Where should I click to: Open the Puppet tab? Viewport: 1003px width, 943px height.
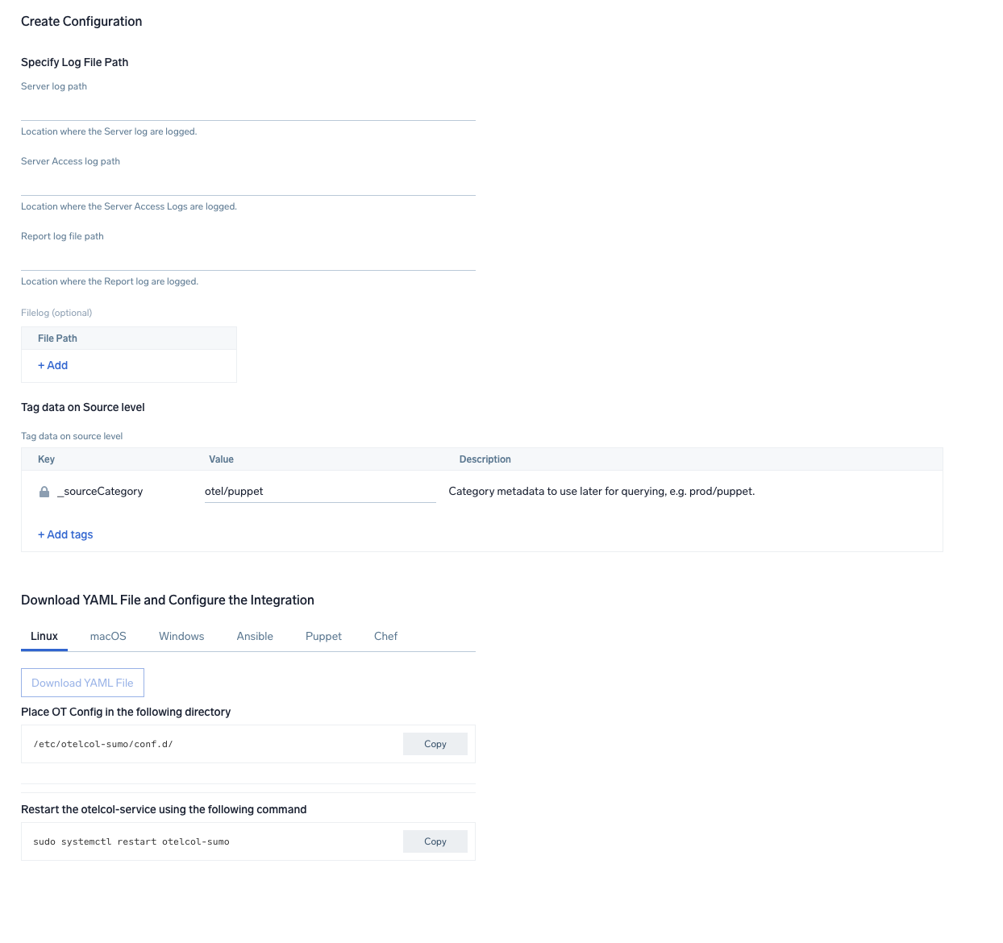[x=323, y=636]
